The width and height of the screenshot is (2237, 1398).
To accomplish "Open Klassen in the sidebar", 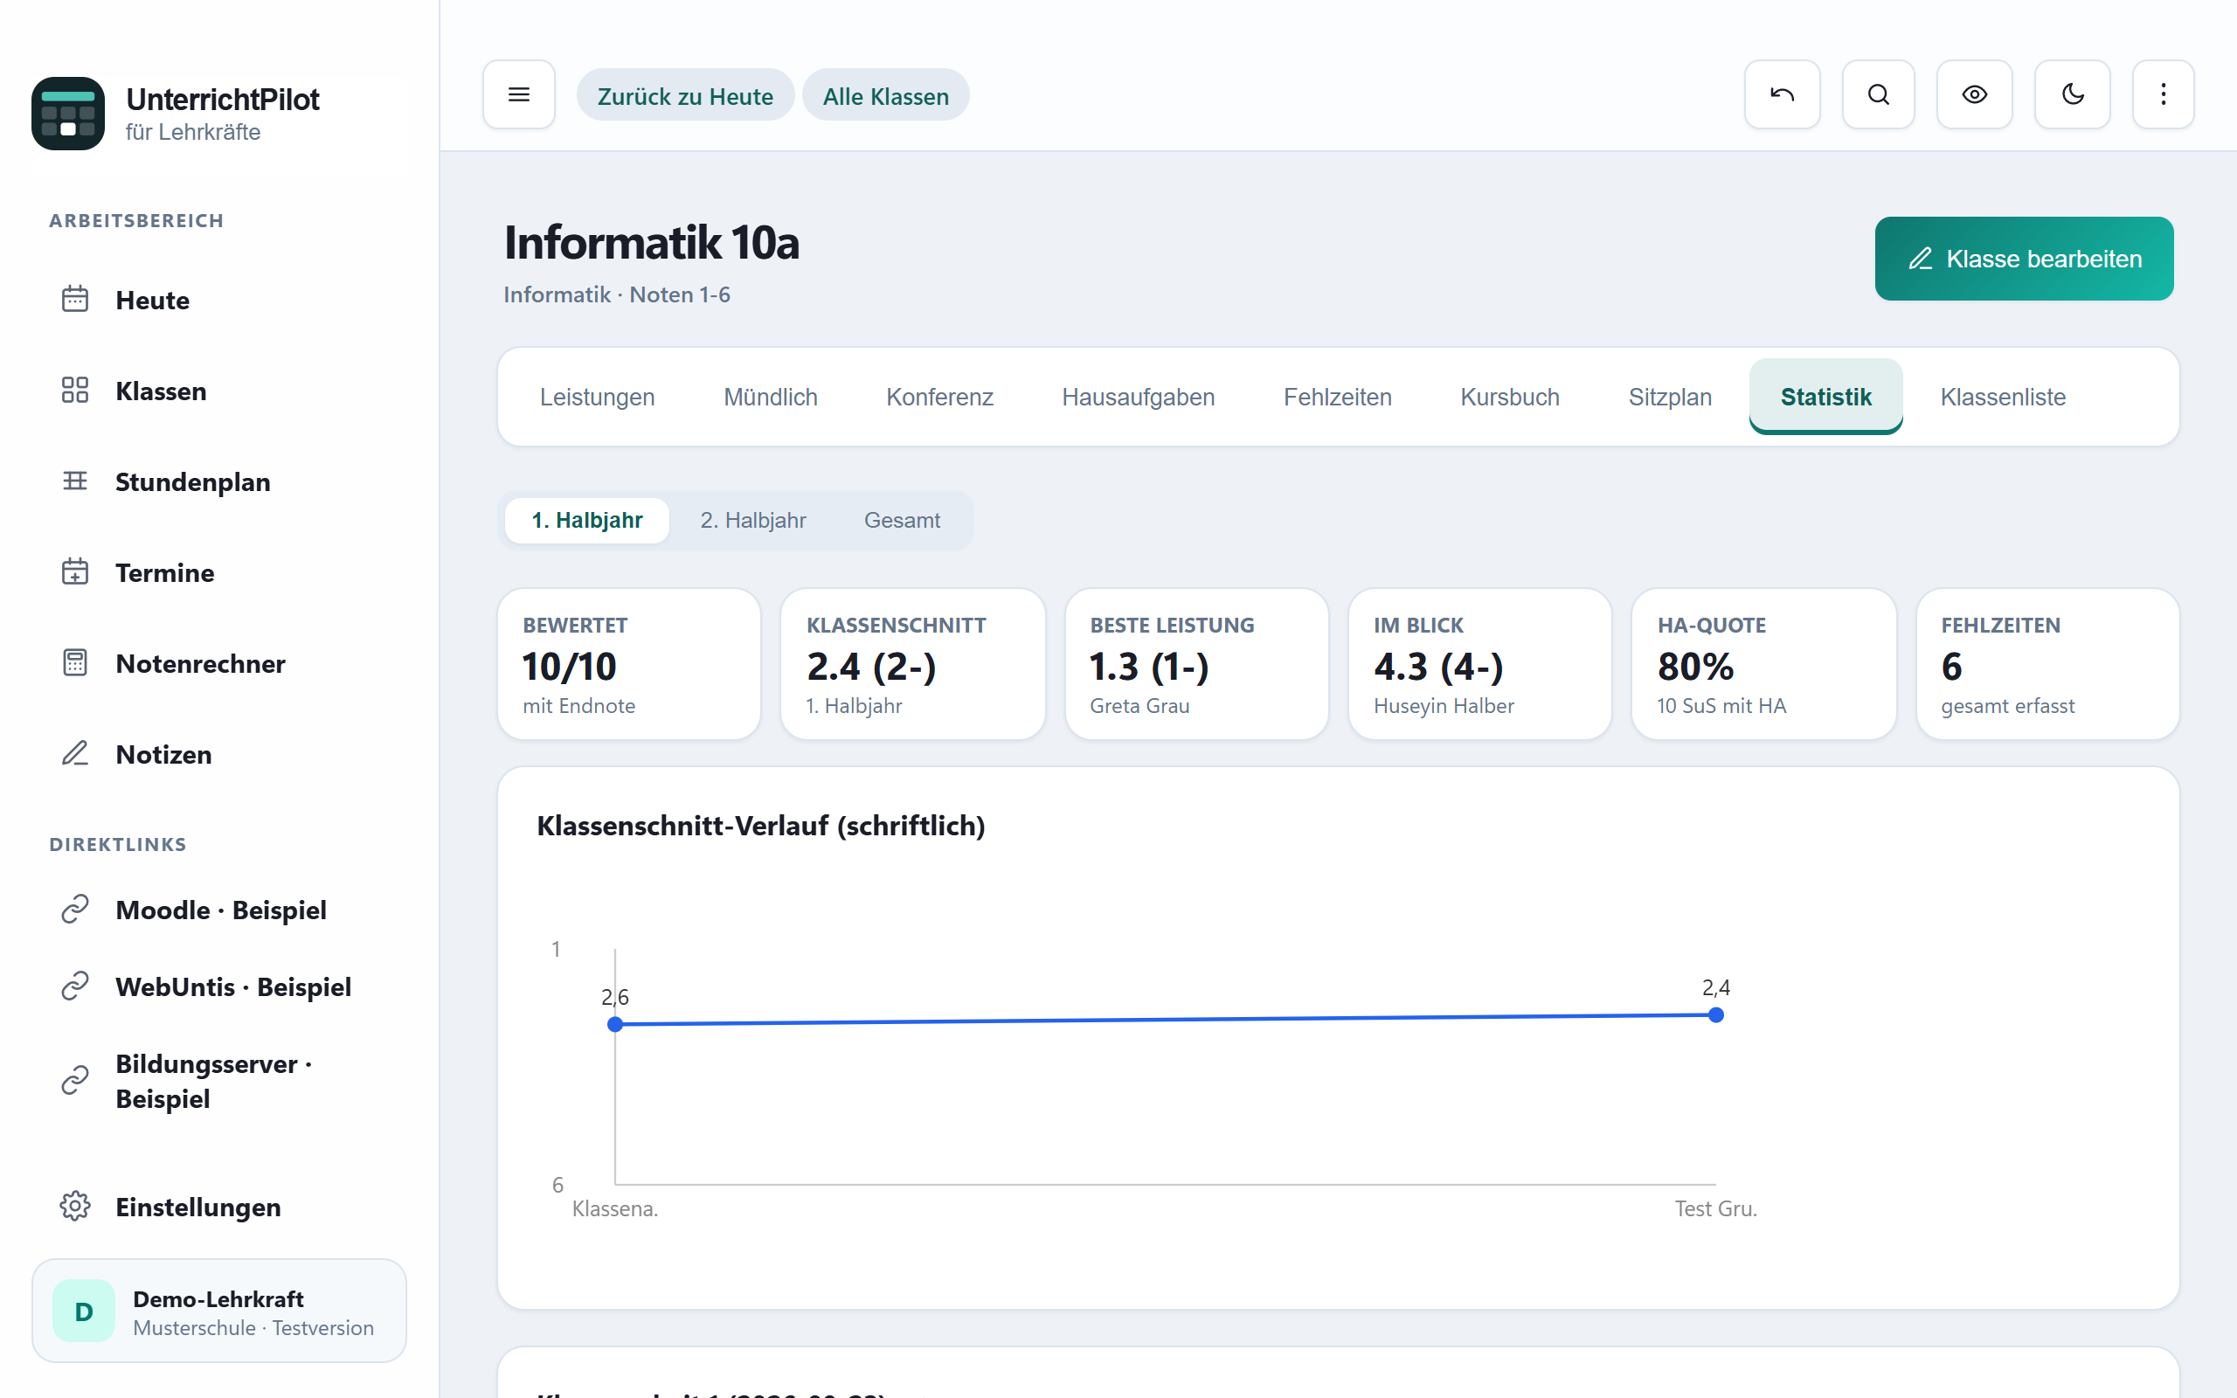I will point(219,391).
